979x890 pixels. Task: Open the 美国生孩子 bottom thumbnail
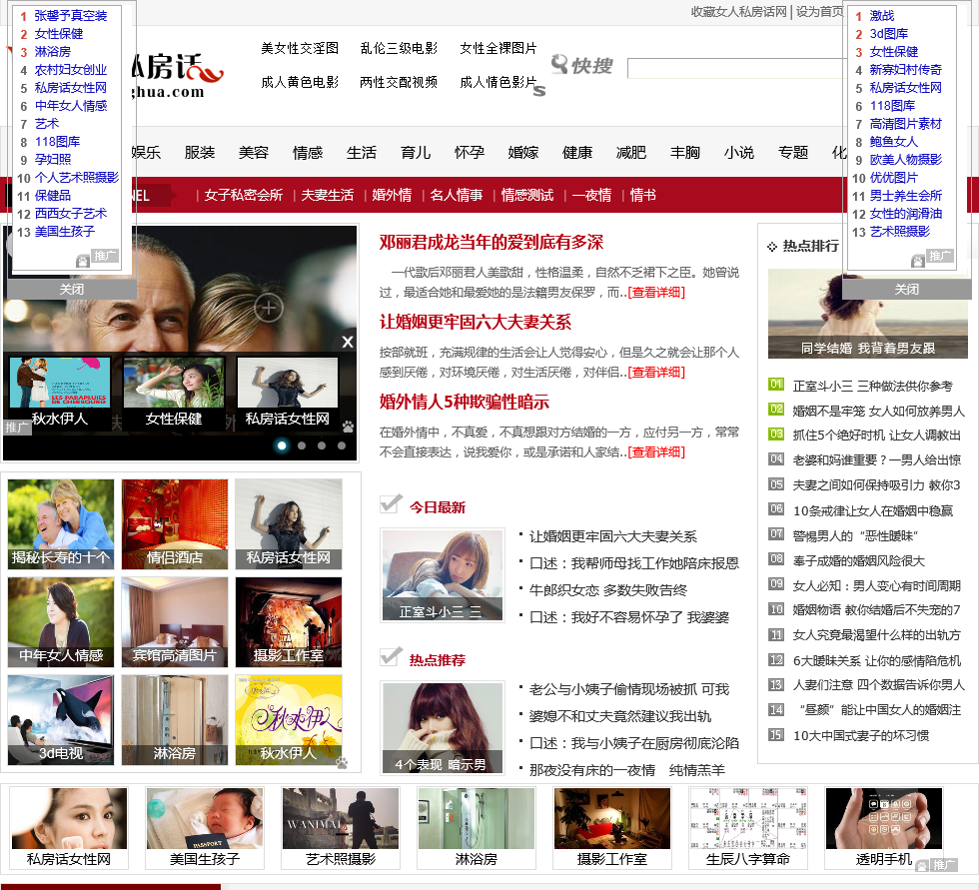click(205, 828)
